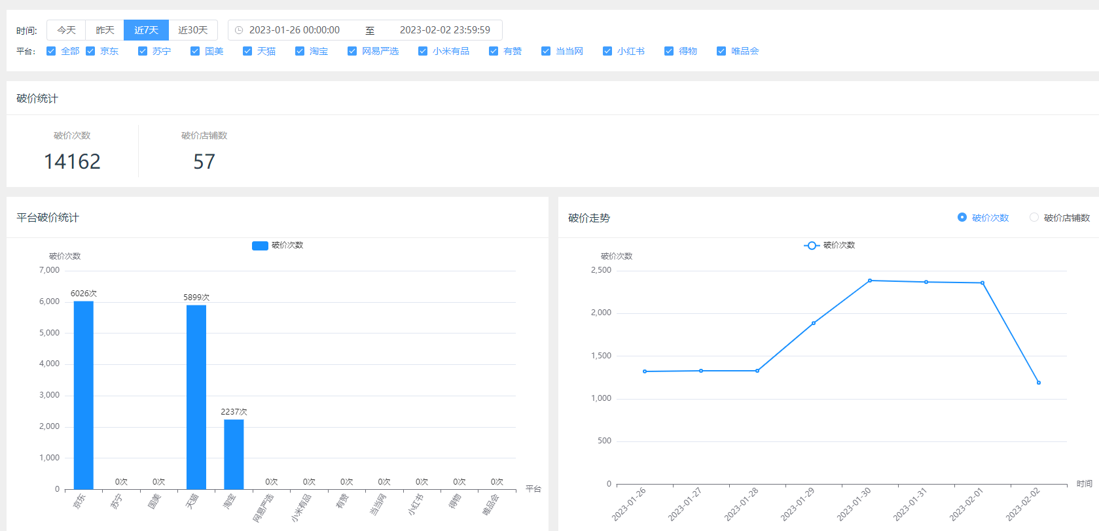Select the 破价店铺数 trend radio button
Viewport: 1099px width, 531px height.
click(x=1034, y=217)
